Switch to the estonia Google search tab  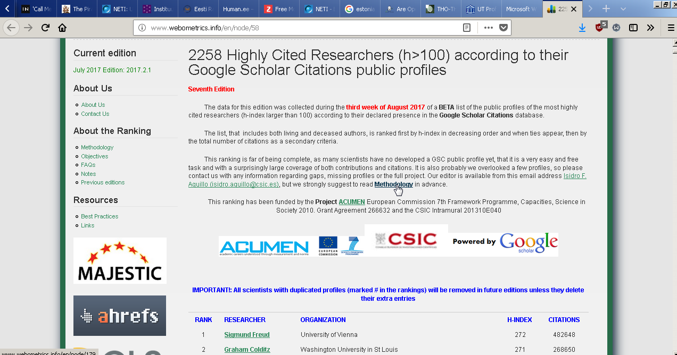(360, 9)
